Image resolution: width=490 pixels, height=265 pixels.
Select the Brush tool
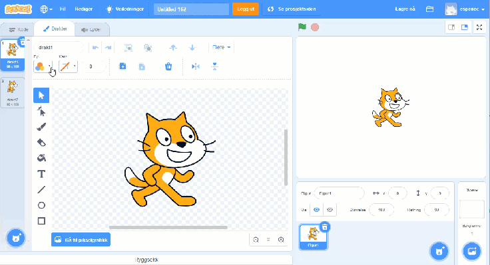pyautogui.click(x=41, y=127)
